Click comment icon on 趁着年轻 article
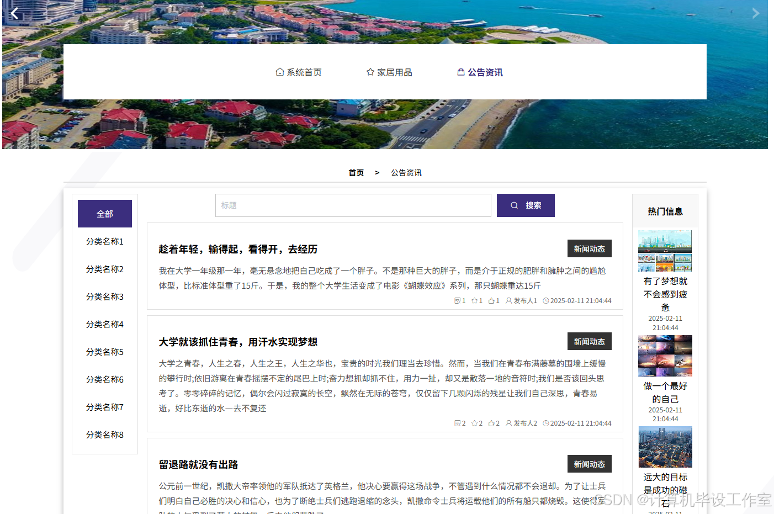Screen dimensions: 774x514 (x=457, y=301)
